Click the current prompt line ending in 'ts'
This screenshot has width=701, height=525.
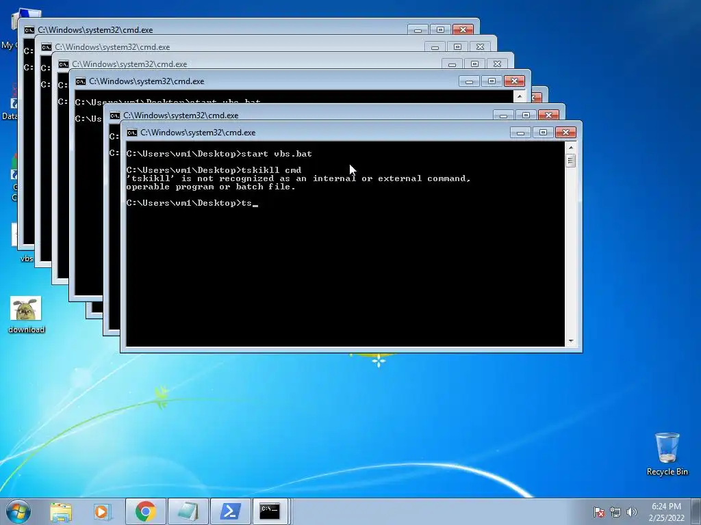[192, 203]
